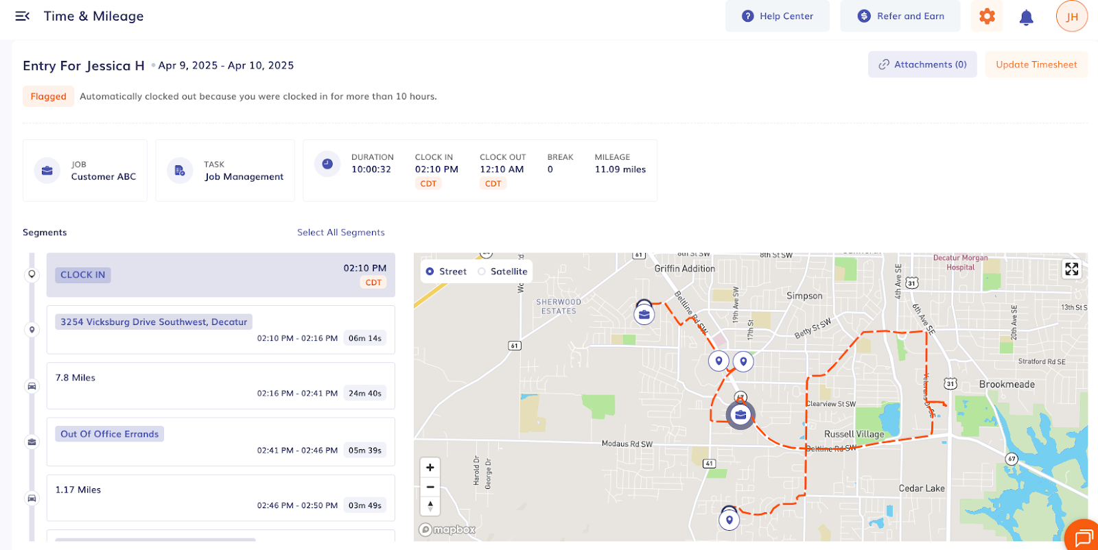This screenshot has width=1098, height=550.
Task: Click the 24m 40s duration badge
Action: click(x=365, y=394)
